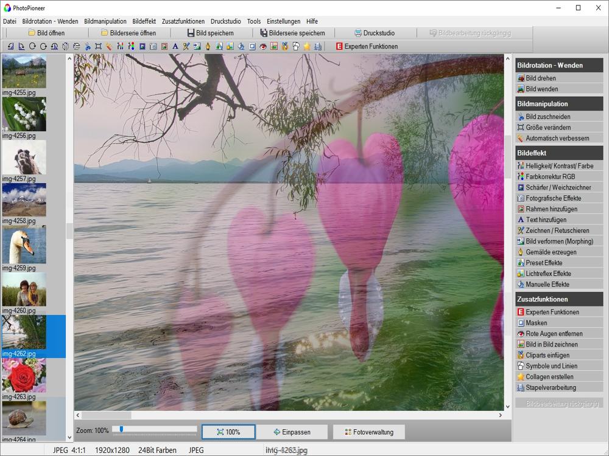Click the Zoom slider handle

tap(121, 429)
